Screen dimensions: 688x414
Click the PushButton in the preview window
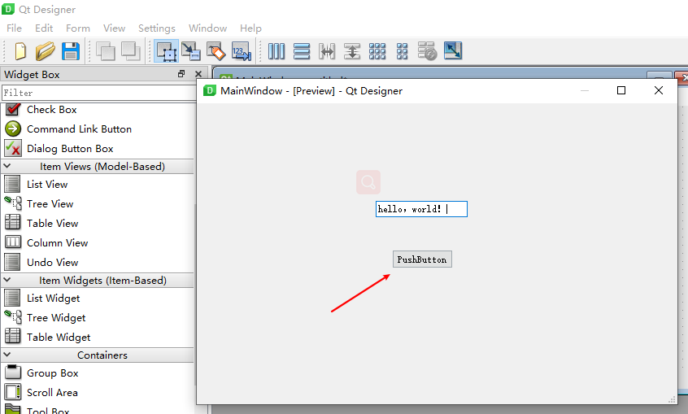(422, 259)
